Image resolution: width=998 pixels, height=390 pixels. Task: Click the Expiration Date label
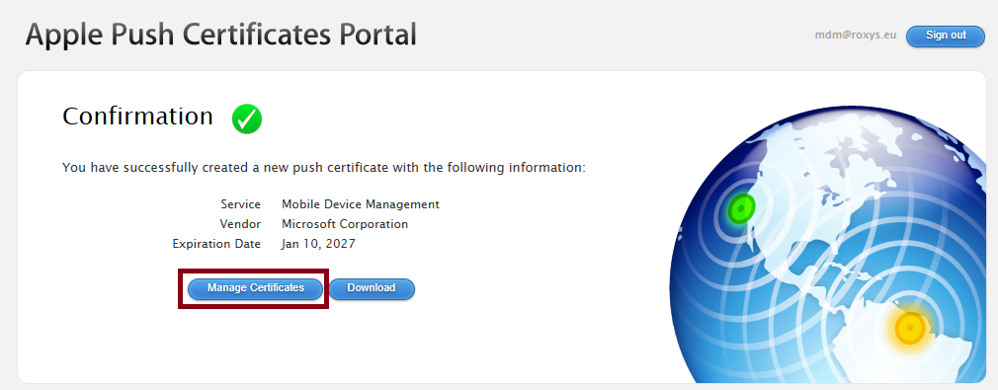click(x=216, y=244)
